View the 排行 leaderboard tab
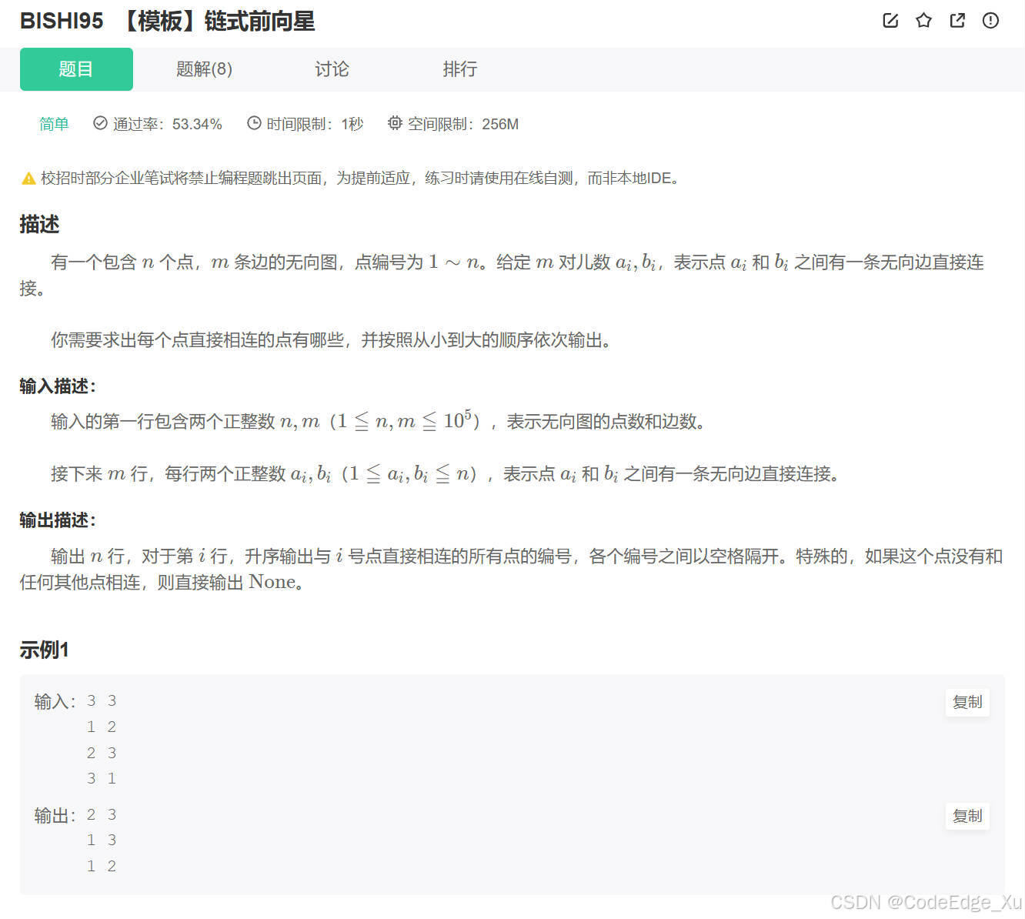 click(x=459, y=69)
